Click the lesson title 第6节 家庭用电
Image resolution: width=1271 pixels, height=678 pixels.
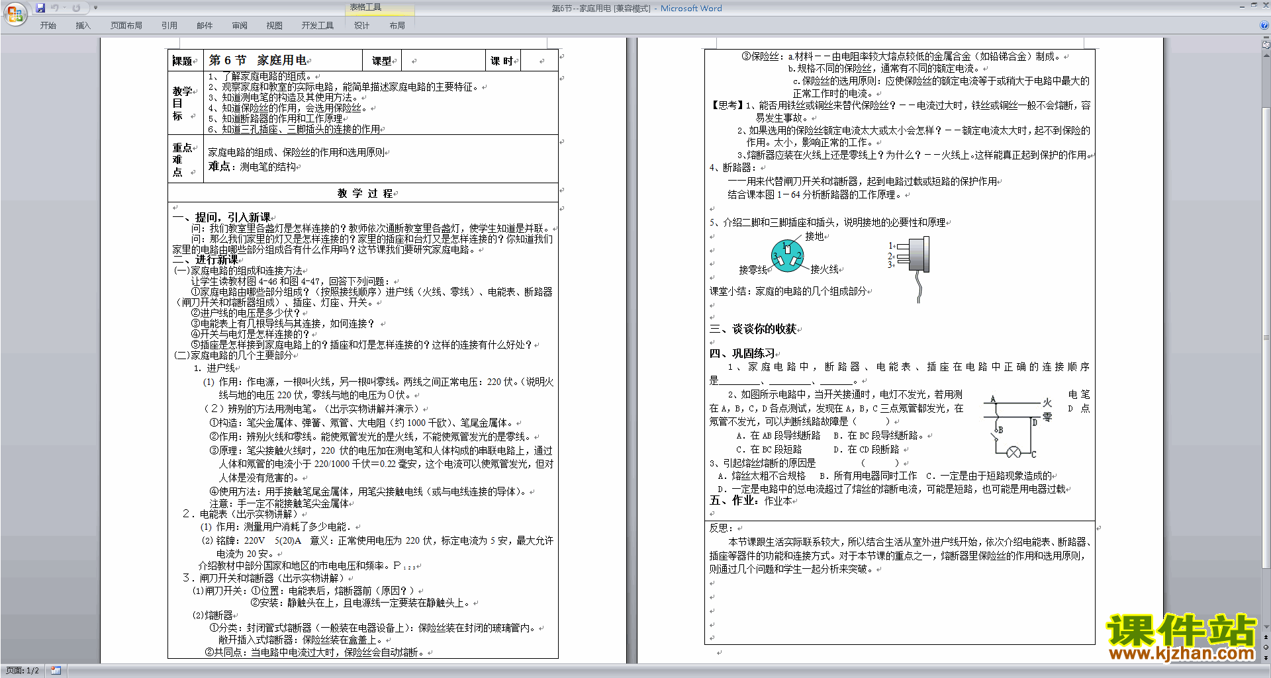tap(258, 60)
